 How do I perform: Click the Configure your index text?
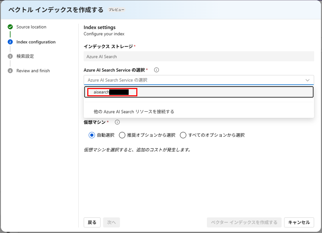point(104,34)
